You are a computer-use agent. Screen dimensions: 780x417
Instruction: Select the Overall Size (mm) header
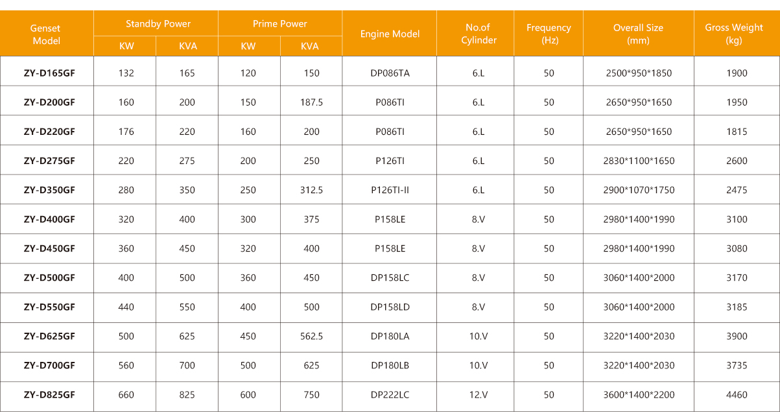coord(638,34)
